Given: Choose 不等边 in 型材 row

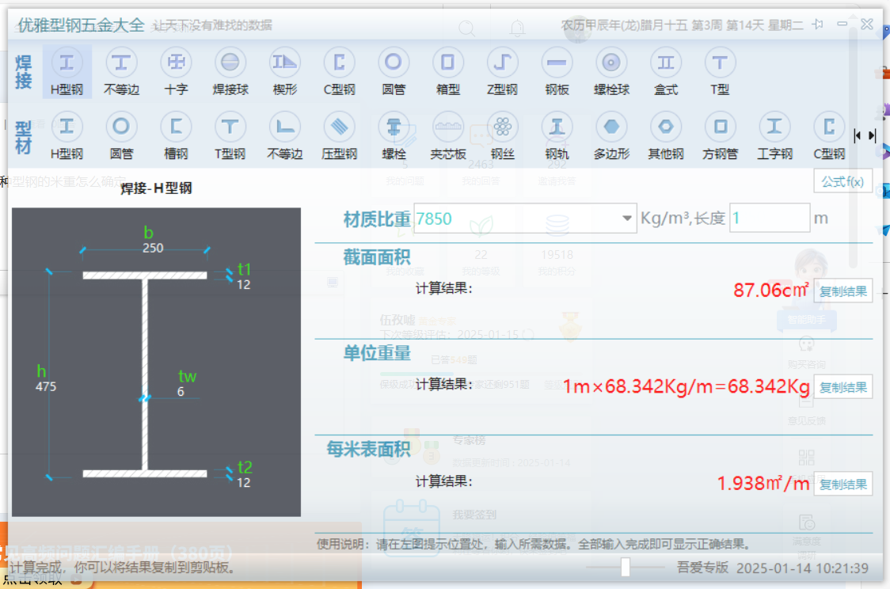Looking at the screenshot, I should click(x=285, y=136).
